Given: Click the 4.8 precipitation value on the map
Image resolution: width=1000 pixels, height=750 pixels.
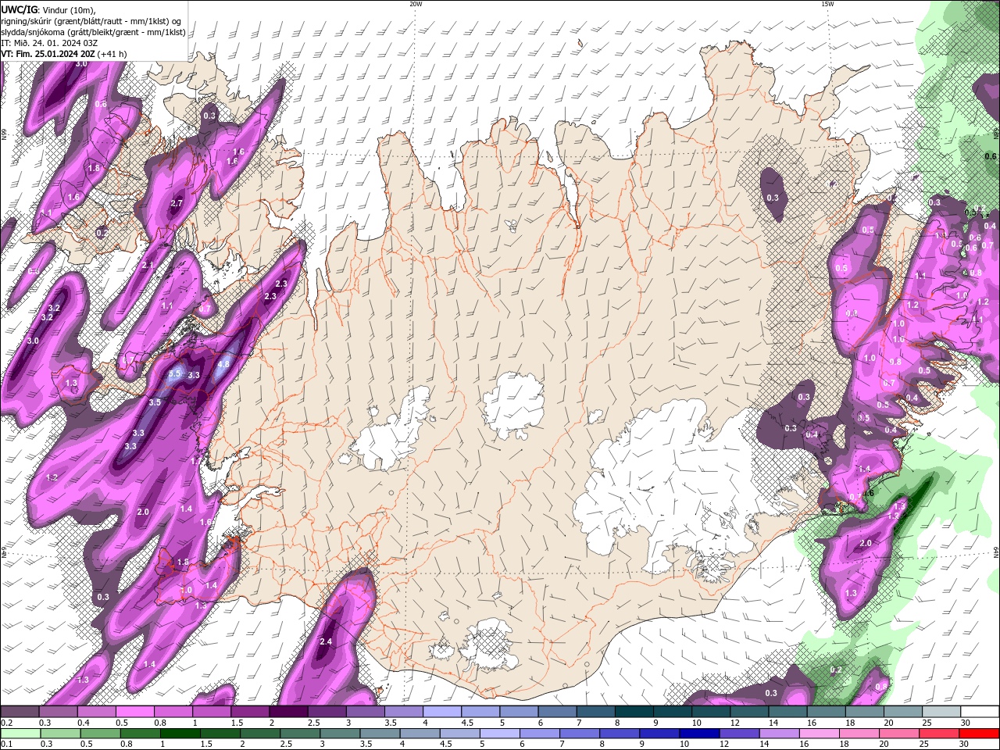Looking at the screenshot, I should point(223,364).
